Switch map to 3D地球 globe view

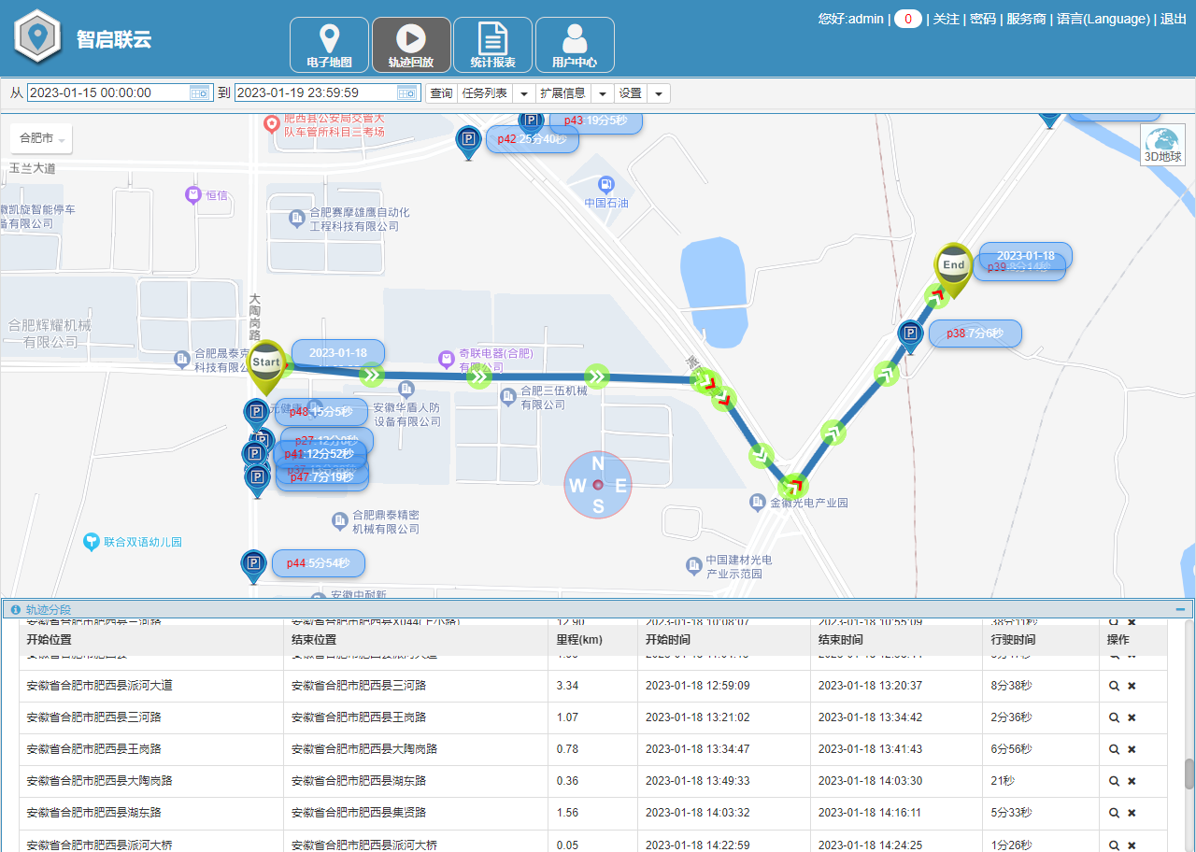click(x=1162, y=145)
